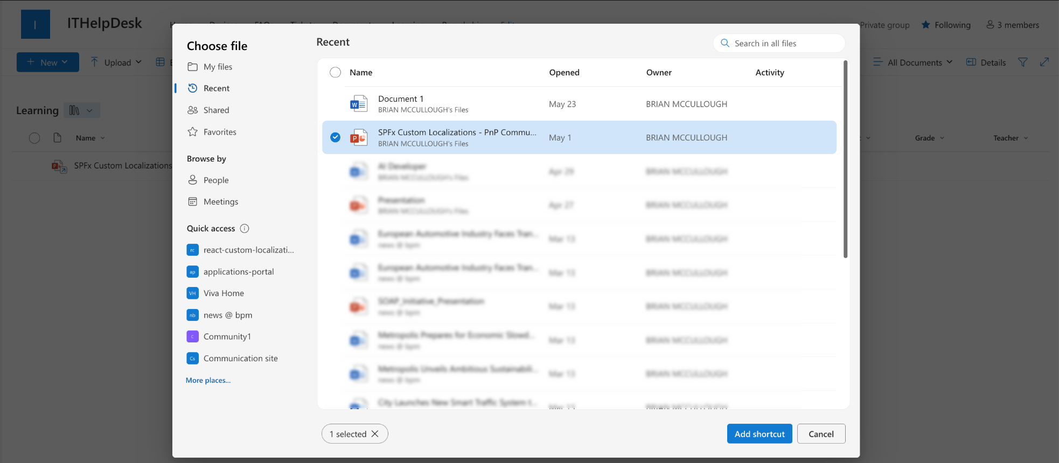Browse files by Meetings
The height and width of the screenshot is (463, 1059).
(x=213, y=201)
